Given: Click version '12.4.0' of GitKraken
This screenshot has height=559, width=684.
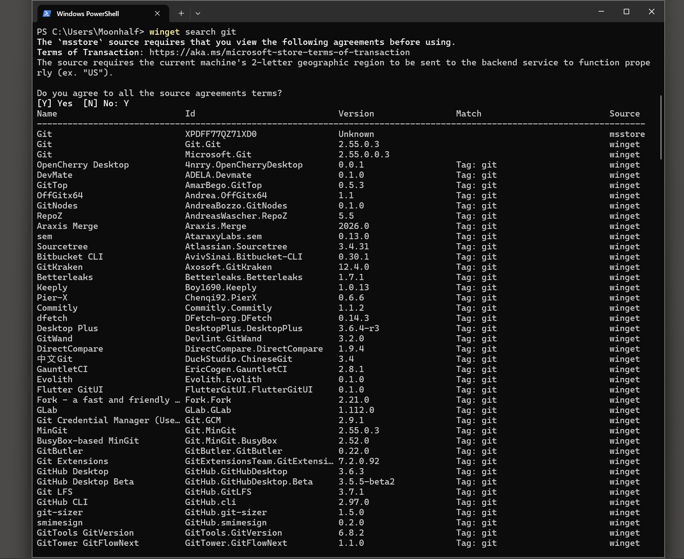Looking at the screenshot, I should pyautogui.click(x=354, y=267).
